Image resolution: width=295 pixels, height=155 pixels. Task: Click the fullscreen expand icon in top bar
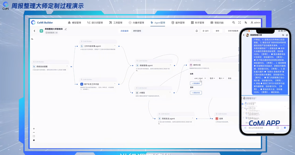240,23
